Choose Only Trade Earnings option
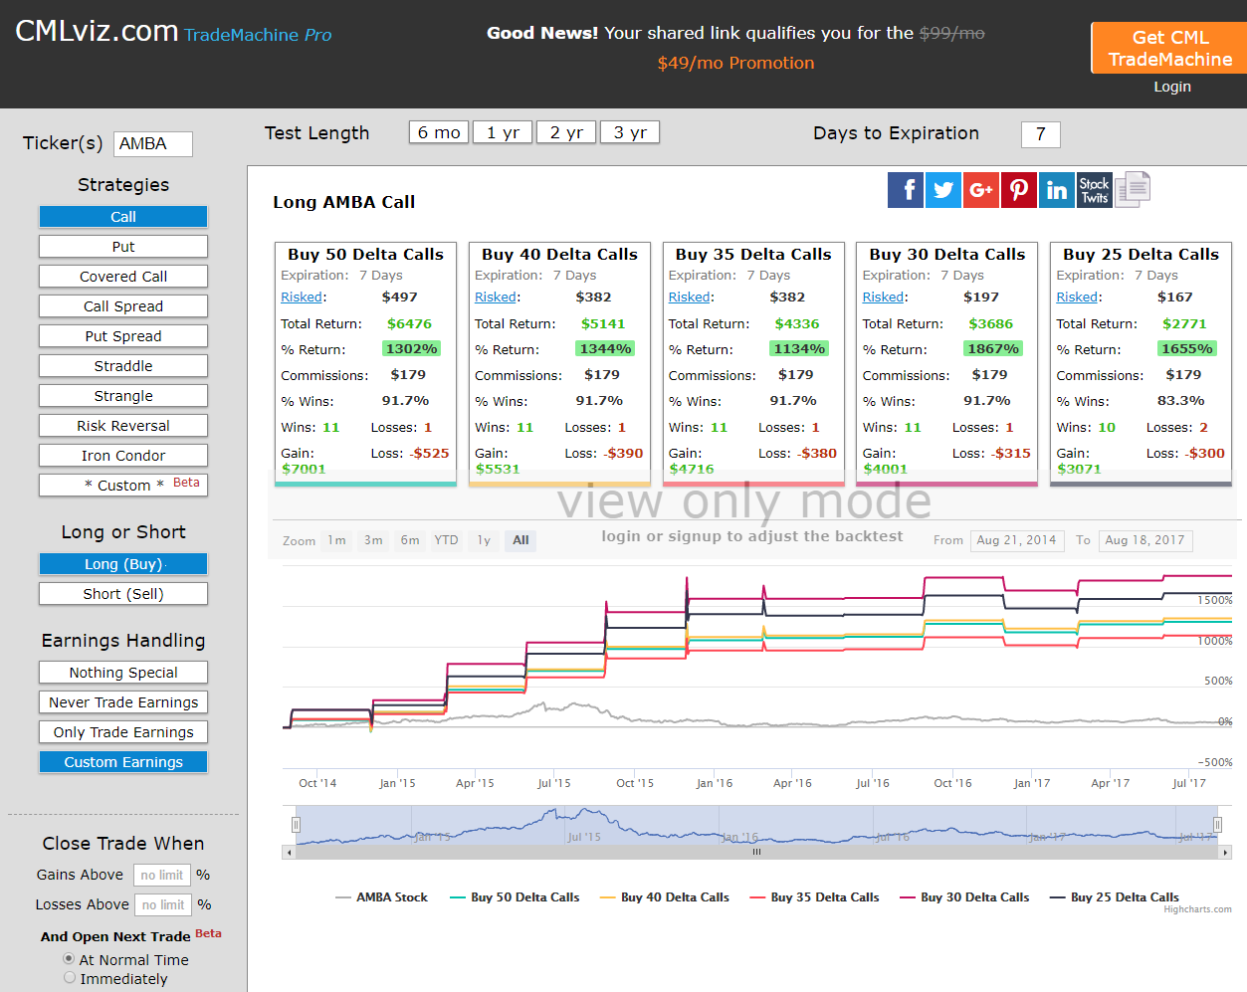 [x=123, y=732]
